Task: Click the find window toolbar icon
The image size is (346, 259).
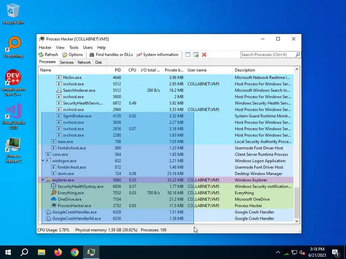Action: coord(188,55)
